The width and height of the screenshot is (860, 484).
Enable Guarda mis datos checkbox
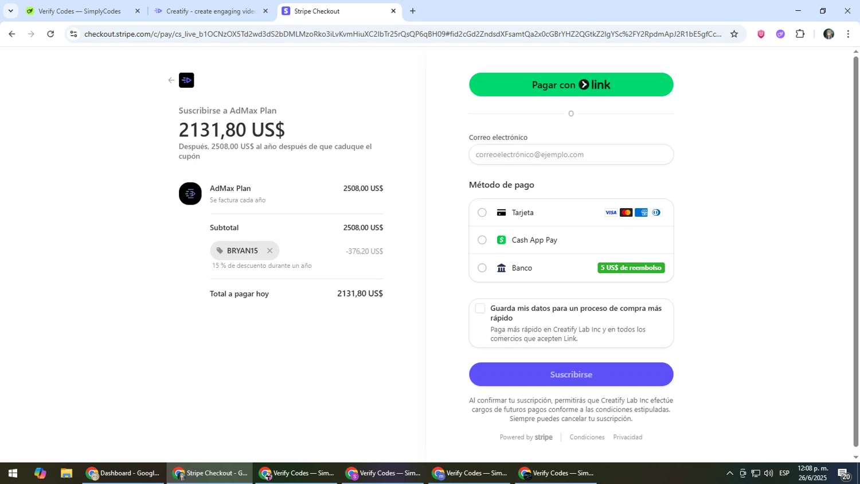tap(480, 309)
